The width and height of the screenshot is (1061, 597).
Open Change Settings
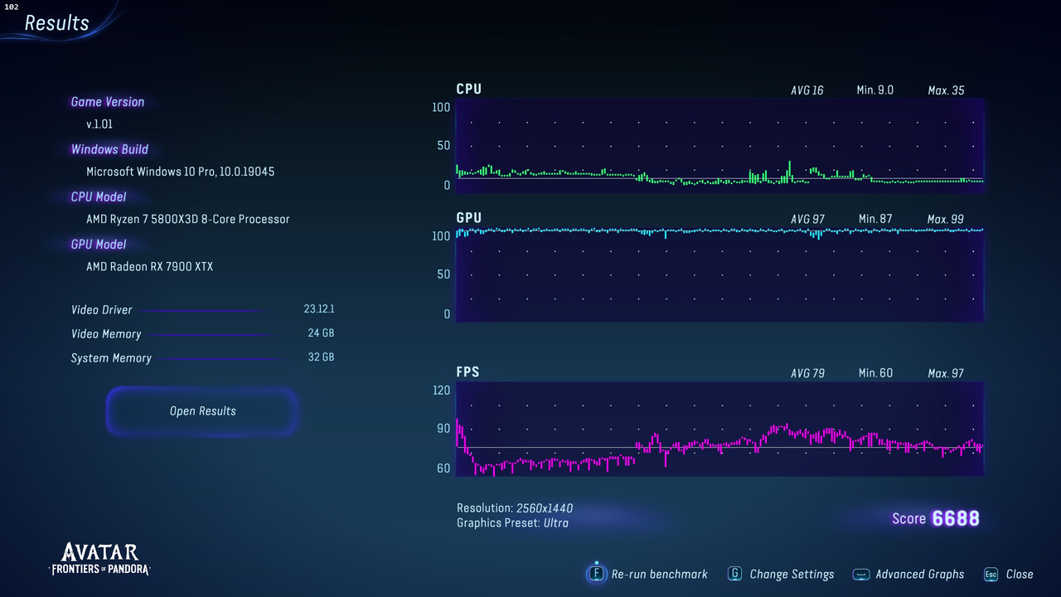click(x=792, y=574)
